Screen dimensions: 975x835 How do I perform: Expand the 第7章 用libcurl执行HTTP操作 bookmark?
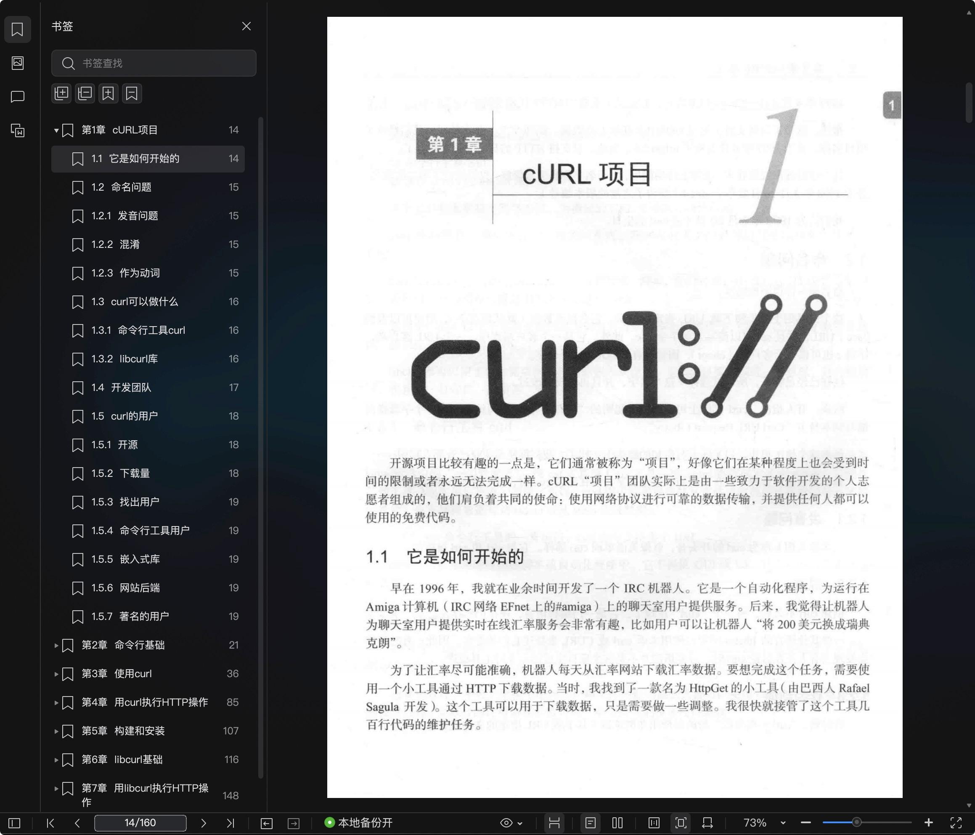tap(56, 788)
